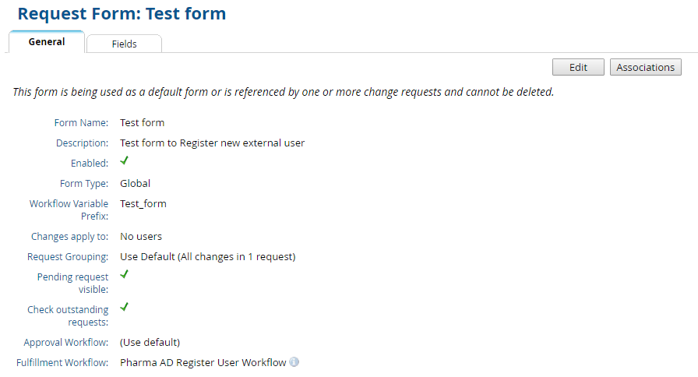
Task: Click the Request Grouping Use Default value
Action: [207, 256]
